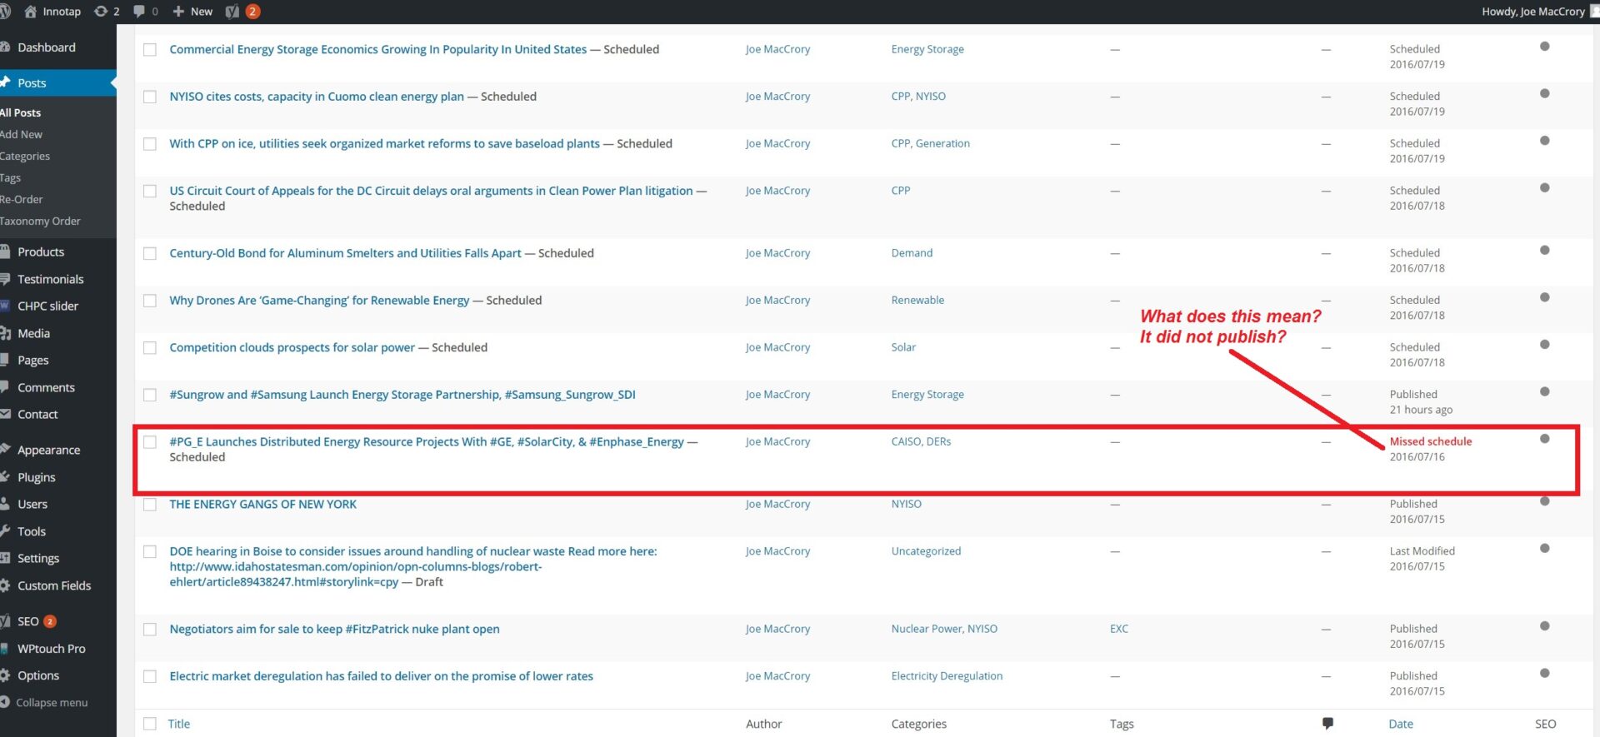The width and height of the screenshot is (1600, 737).
Task: Open All Posts submenu item
Action: pos(21,112)
